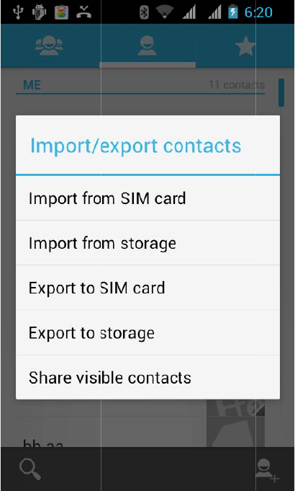The width and height of the screenshot is (295, 491).
Task: Choose Export to SIM card
Action: click(147, 288)
